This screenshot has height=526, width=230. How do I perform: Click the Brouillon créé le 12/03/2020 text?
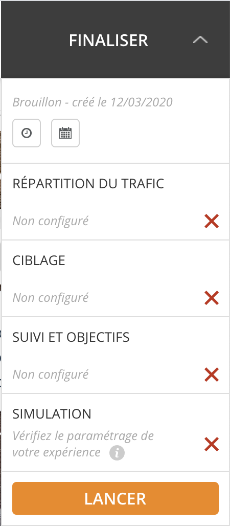coord(93,102)
